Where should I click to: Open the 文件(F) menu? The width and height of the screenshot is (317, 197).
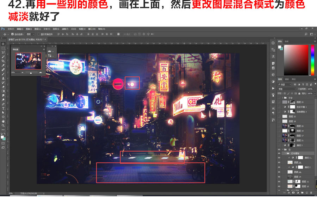pyautogui.click(x=11, y=29)
